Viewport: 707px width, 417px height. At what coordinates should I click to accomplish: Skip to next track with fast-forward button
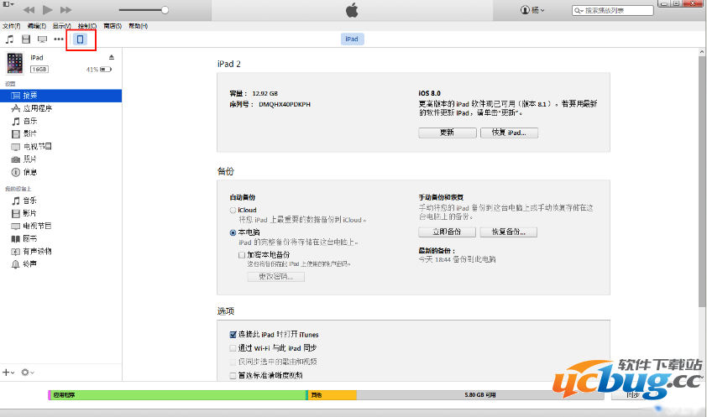(69, 10)
